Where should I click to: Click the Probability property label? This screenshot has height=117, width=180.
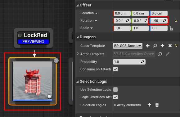[x=89, y=62]
